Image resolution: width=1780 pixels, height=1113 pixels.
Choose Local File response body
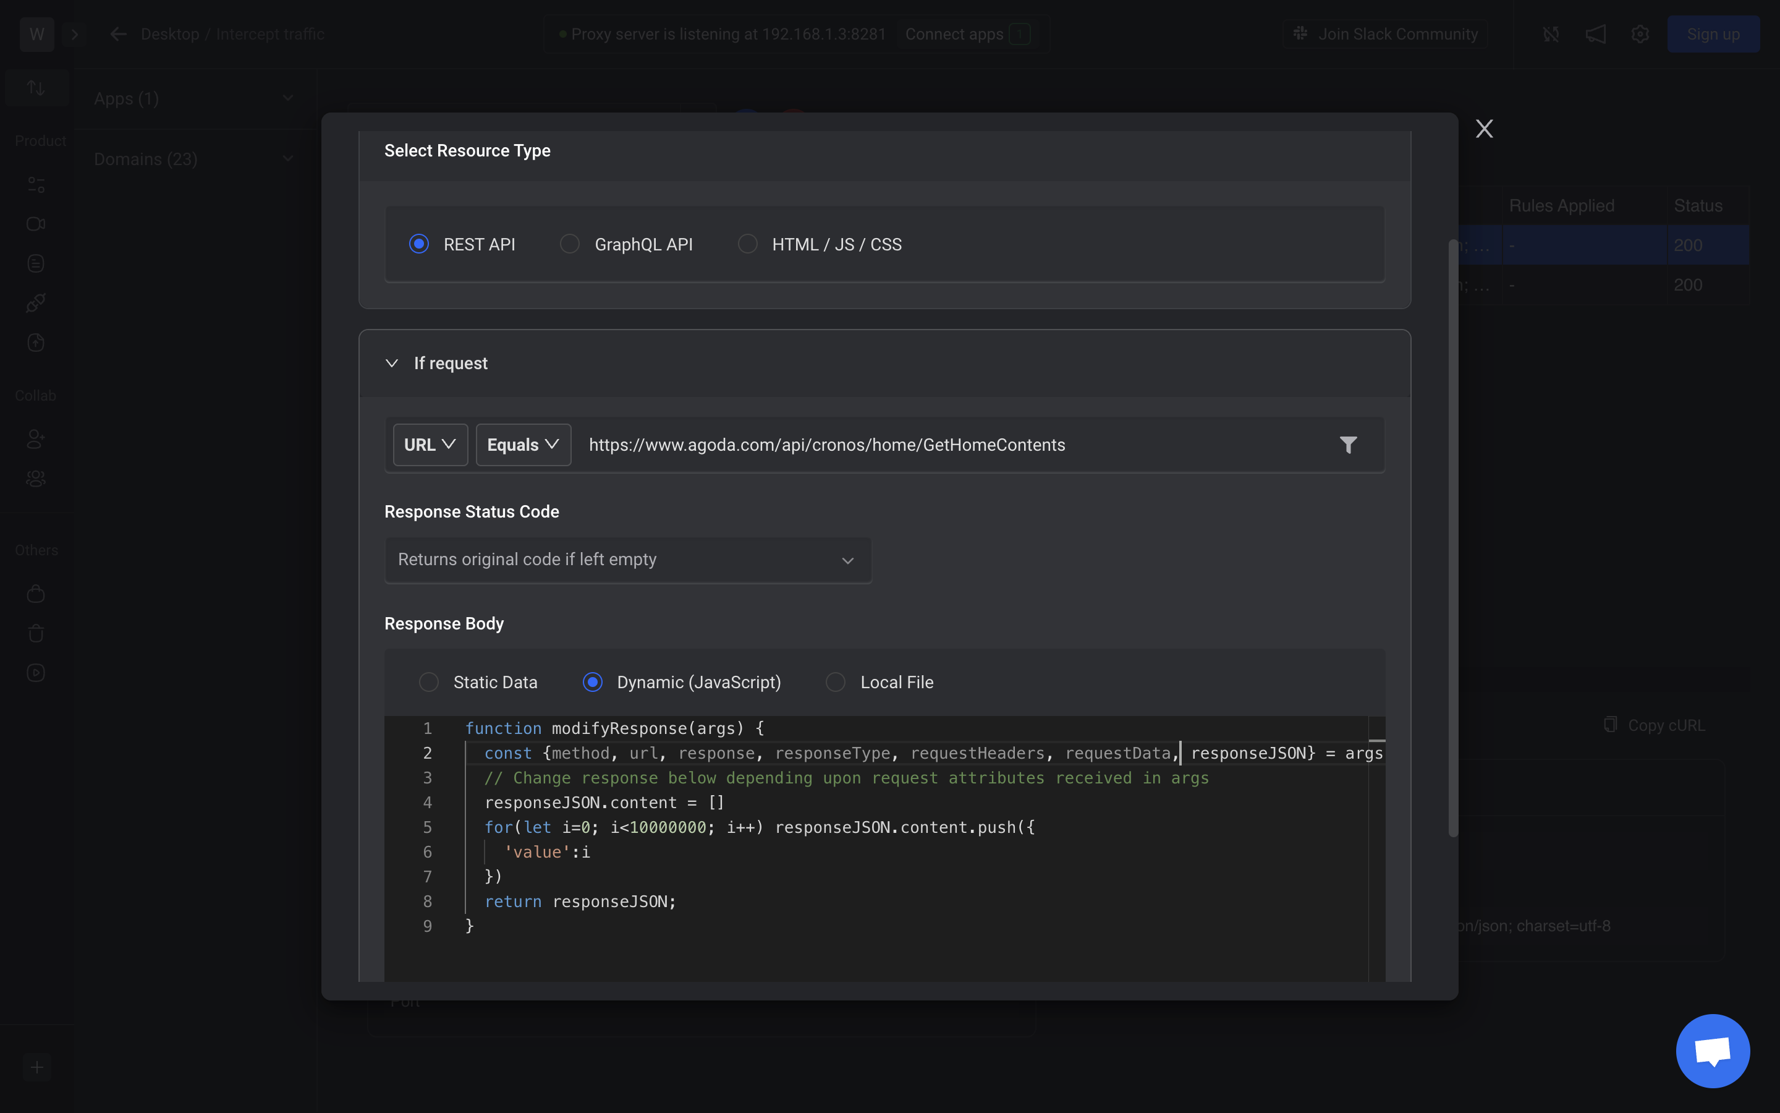(835, 683)
